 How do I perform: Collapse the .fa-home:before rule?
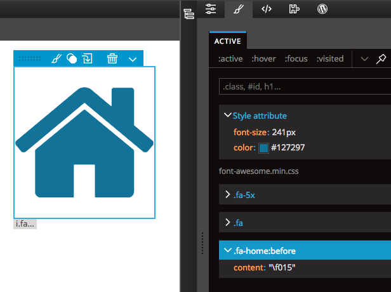tap(227, 250)
